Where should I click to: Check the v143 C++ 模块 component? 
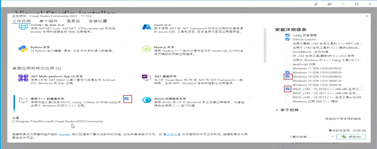pyautogui.click(x=287, y=48)
